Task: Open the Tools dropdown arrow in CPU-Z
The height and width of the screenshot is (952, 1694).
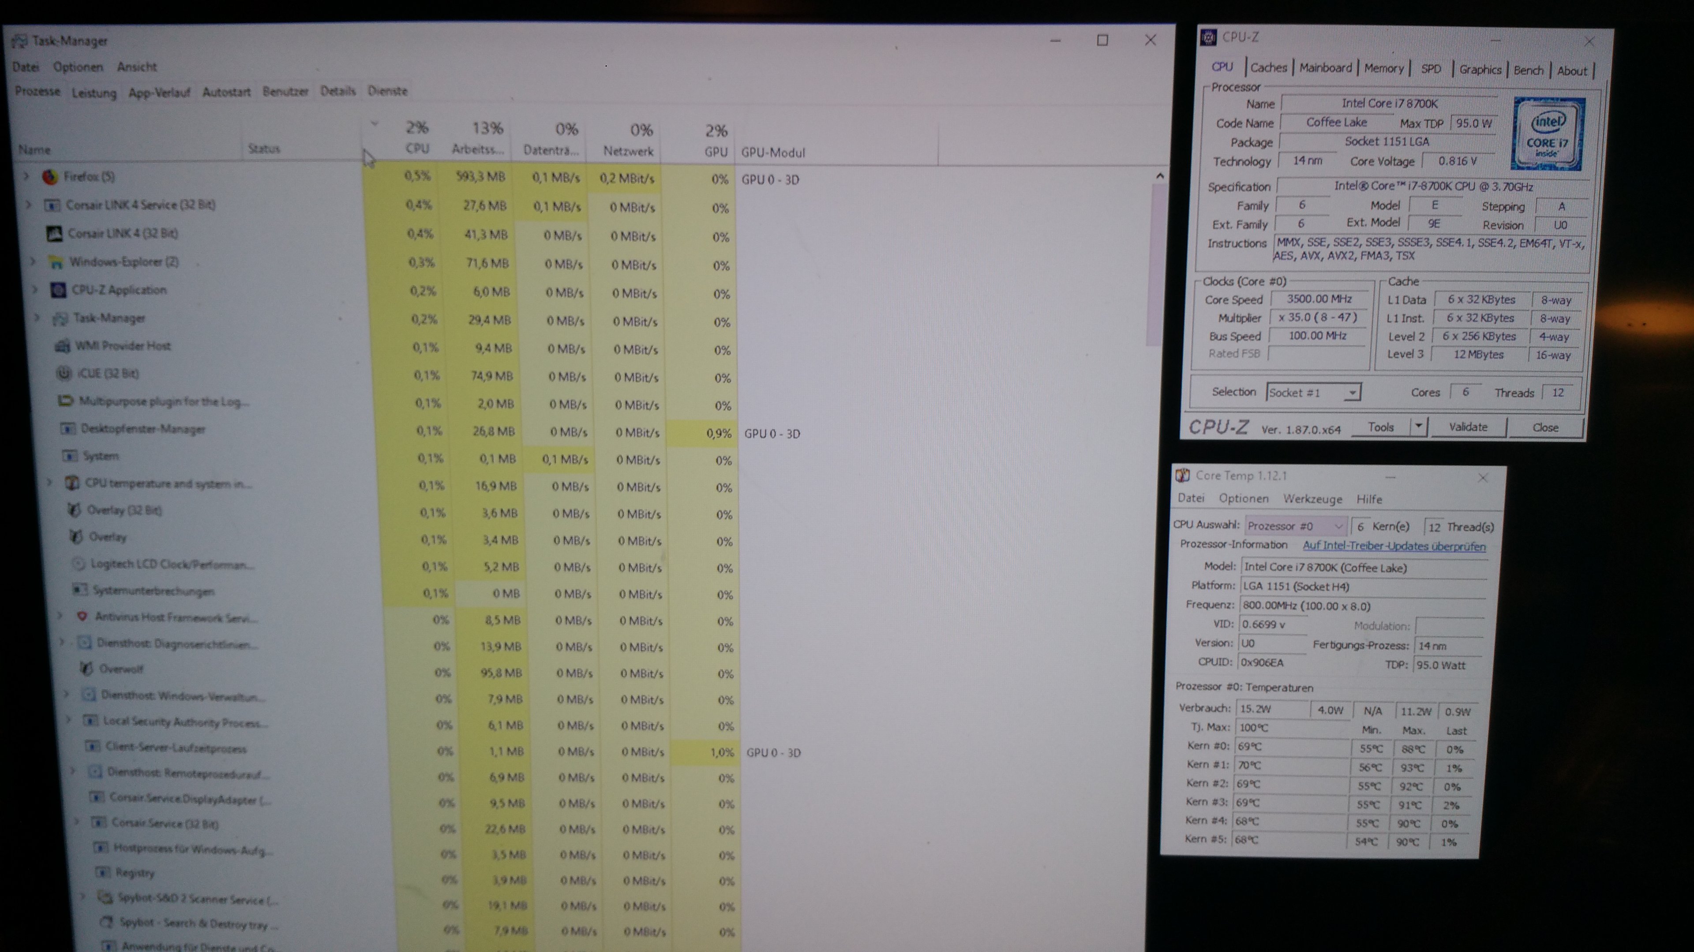Action: [x=1418, y=426]
